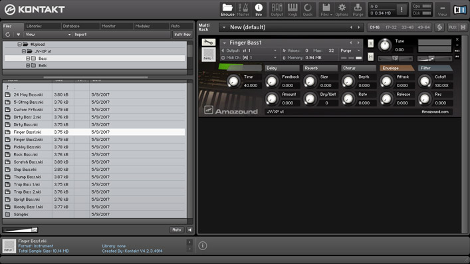
Task: Open the instrument Purge dropdown
Action: (351, 51)
